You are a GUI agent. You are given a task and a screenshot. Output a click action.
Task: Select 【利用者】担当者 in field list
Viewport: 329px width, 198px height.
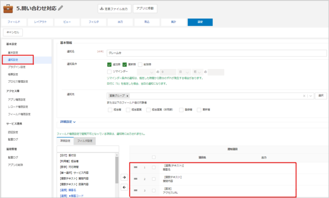pyautogui.click(x=69, y=161)
